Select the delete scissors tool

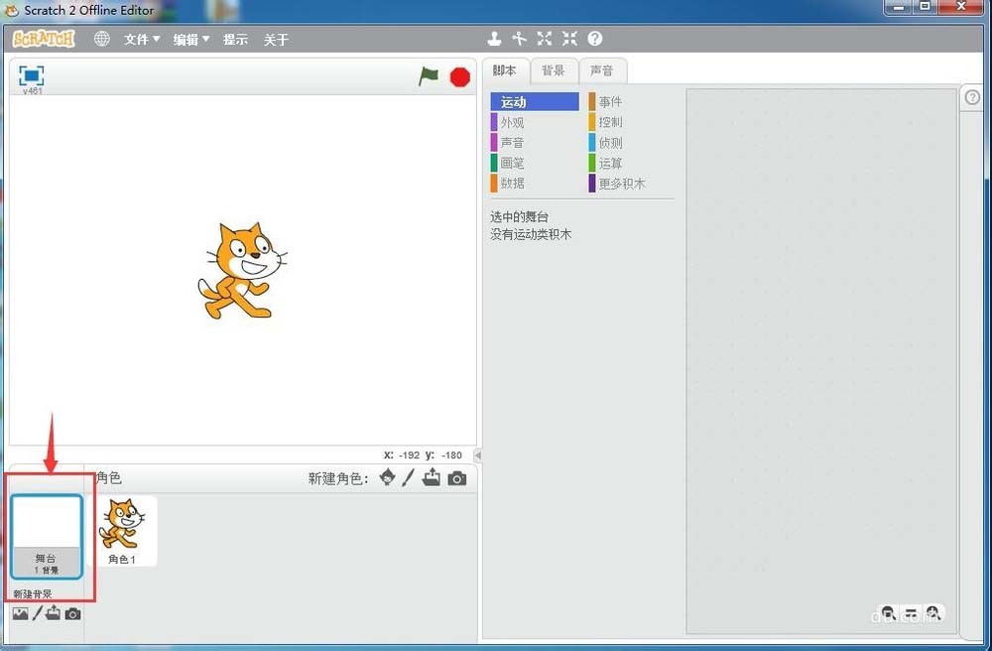pos(520,40)
